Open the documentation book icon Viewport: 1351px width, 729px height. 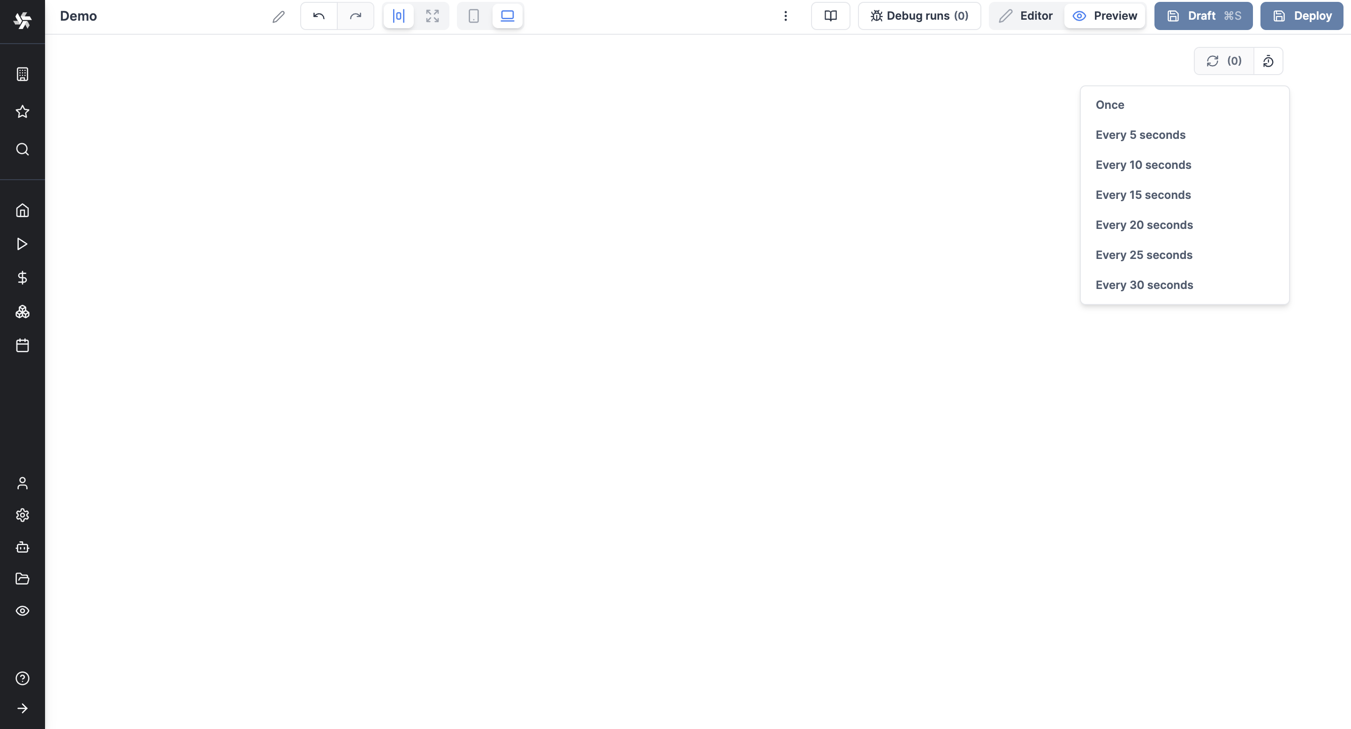(x=830, y=16)
